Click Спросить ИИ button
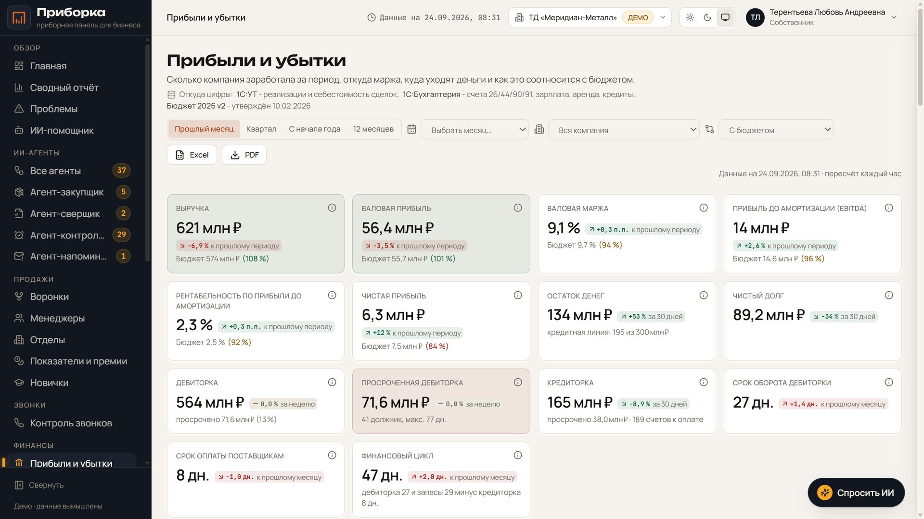924x519 pixels. (x=856, y=493)
